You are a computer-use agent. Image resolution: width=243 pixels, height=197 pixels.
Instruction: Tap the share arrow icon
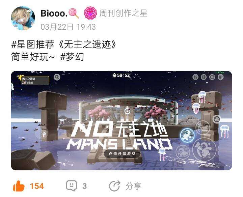coord(115,186)
